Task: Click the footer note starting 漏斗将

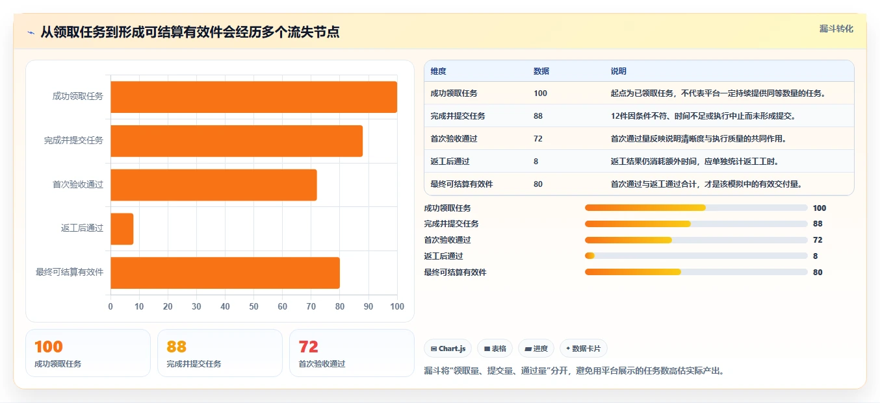Action: pos(573,371)
